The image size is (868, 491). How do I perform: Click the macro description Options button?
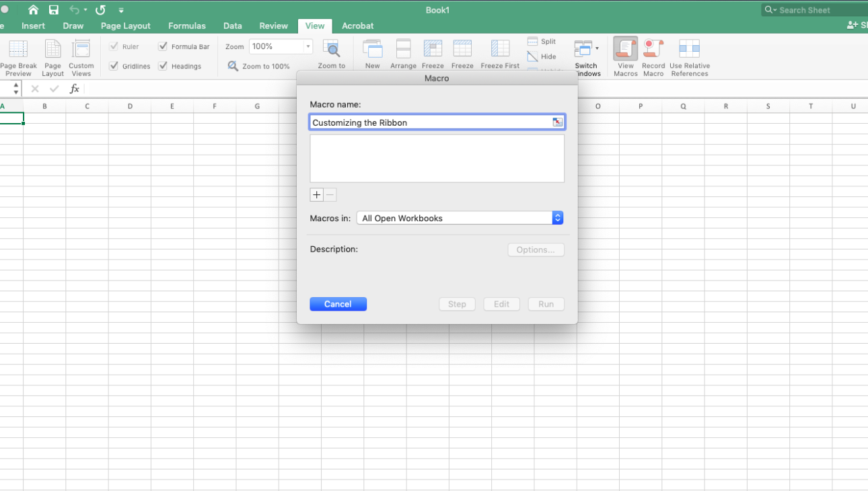[536, 250]
